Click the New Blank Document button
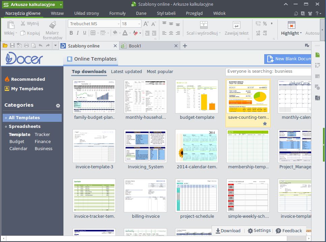The image size is (326, 242). pyautogui.click(x=288, y=59)
